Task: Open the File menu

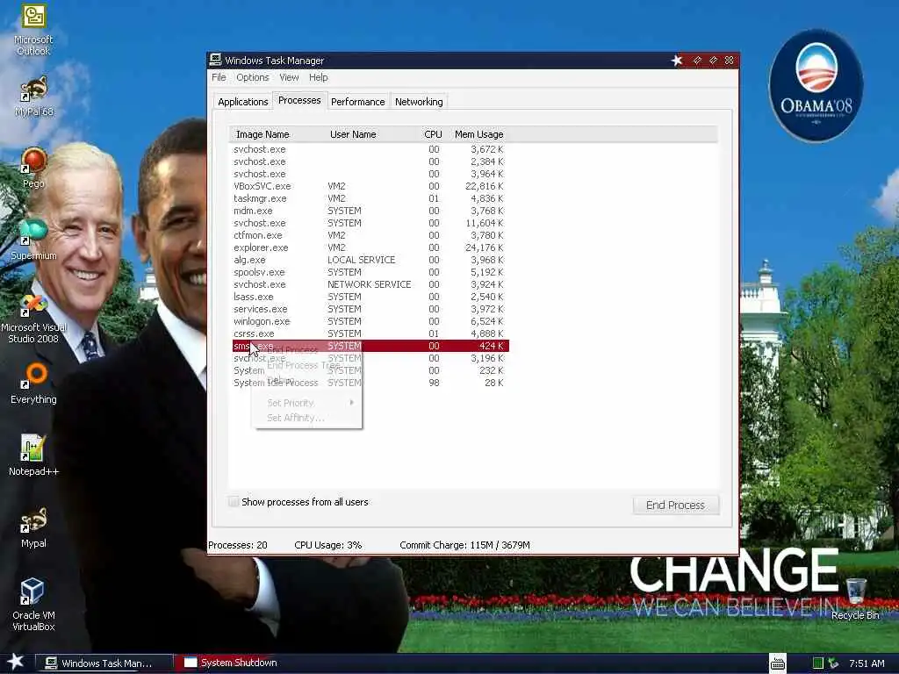Action: coord(219,77)
